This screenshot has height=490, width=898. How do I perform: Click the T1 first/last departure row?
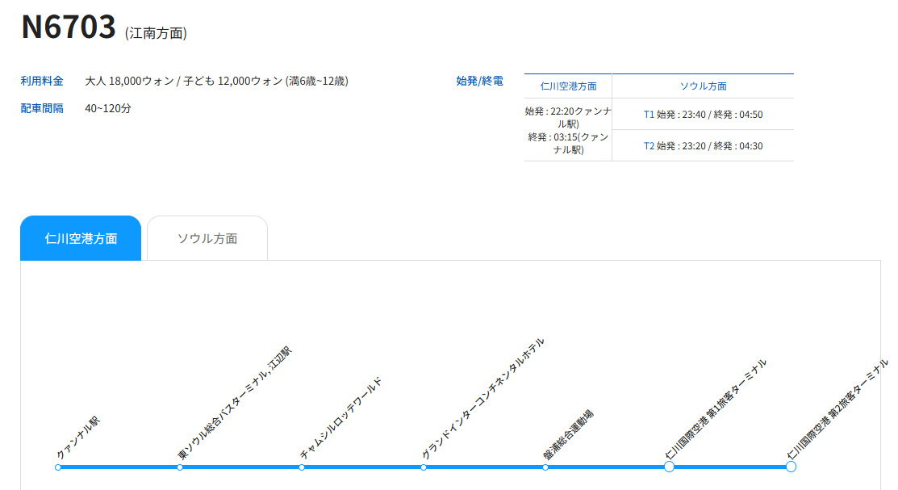coord(703,115)
